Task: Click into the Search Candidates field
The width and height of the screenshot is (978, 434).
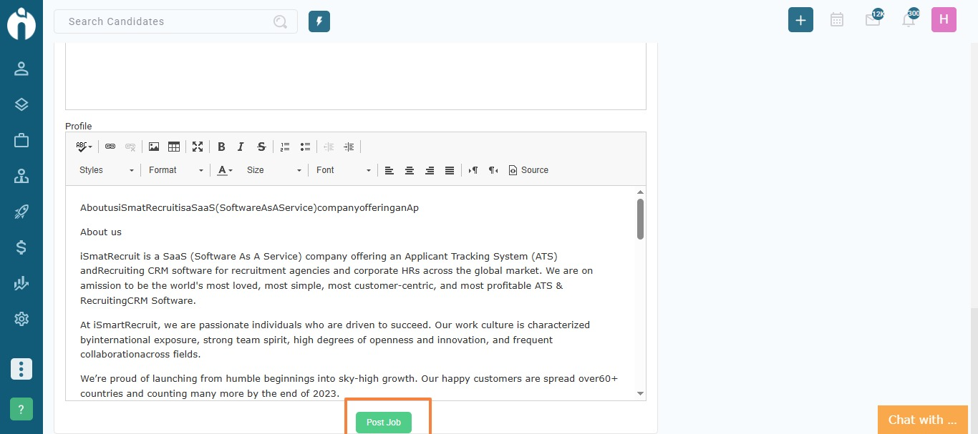Action: 175,21
